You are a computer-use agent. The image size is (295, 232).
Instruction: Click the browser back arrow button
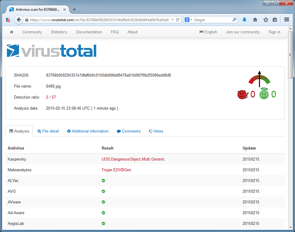click(19, 20)
